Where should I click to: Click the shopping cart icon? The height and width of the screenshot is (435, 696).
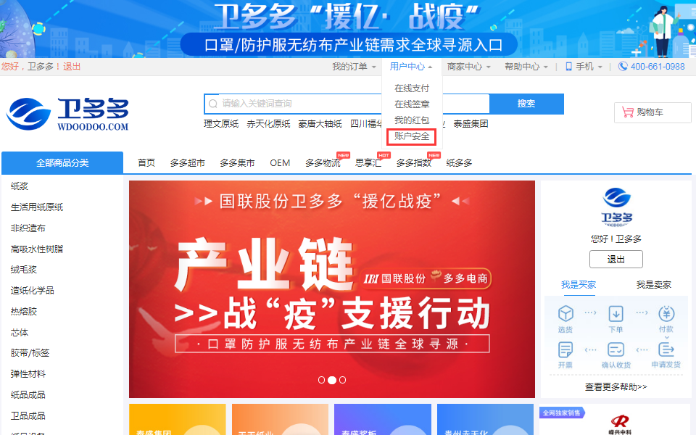(x=628, y=112)
